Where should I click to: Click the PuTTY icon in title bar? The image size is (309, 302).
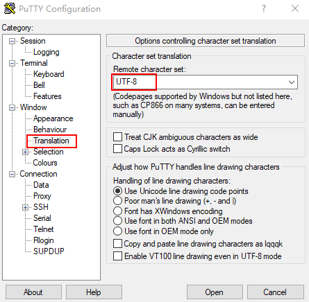point(10,8)
